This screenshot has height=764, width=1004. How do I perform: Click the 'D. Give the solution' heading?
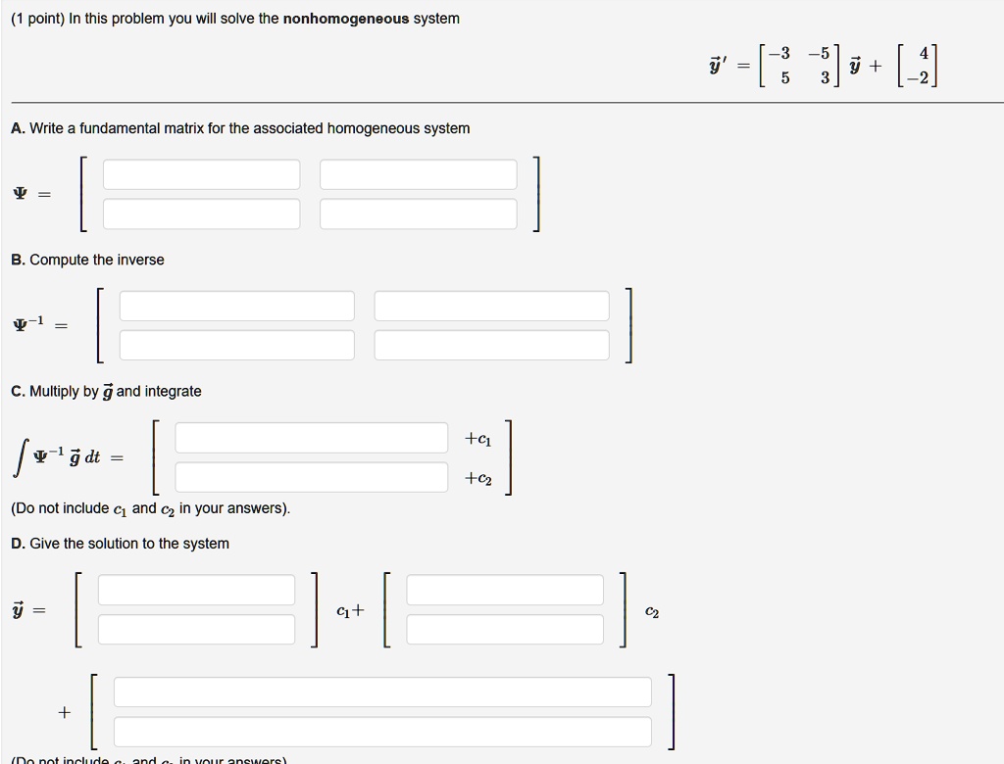coord(120,544)
